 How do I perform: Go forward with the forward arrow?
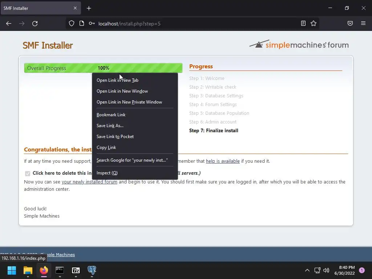(22, 24)
